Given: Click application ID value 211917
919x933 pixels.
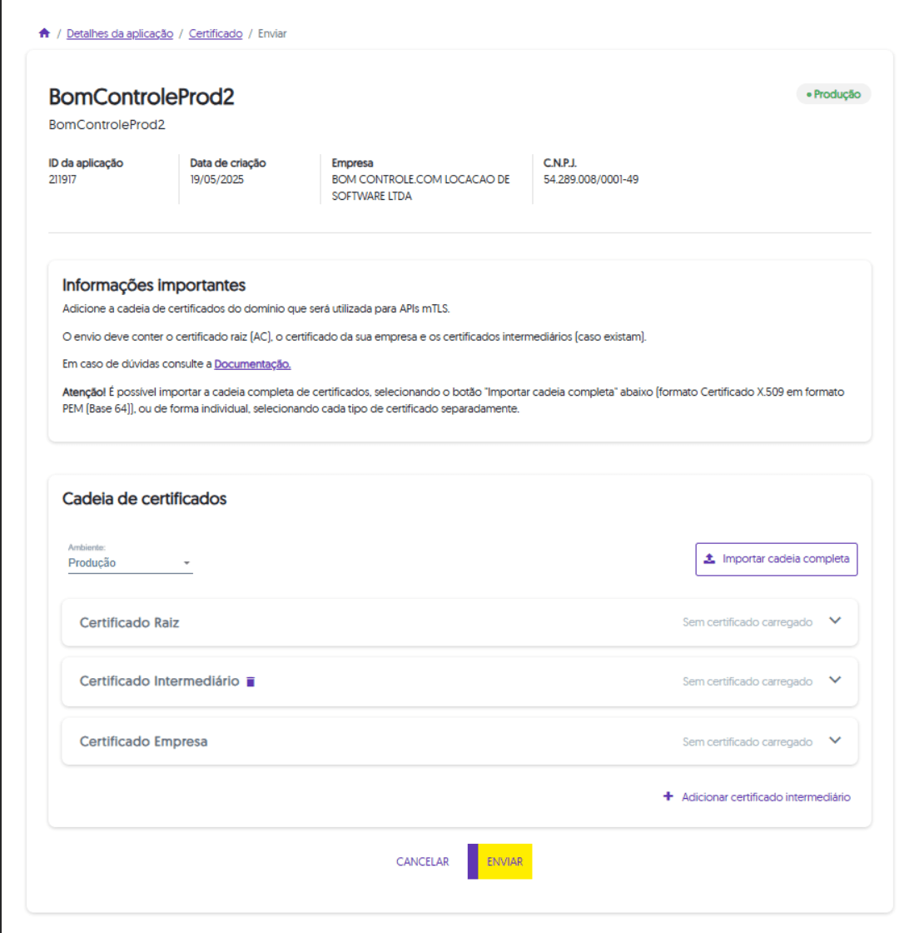Looking at the screenshot, I should tap(62, 180).
